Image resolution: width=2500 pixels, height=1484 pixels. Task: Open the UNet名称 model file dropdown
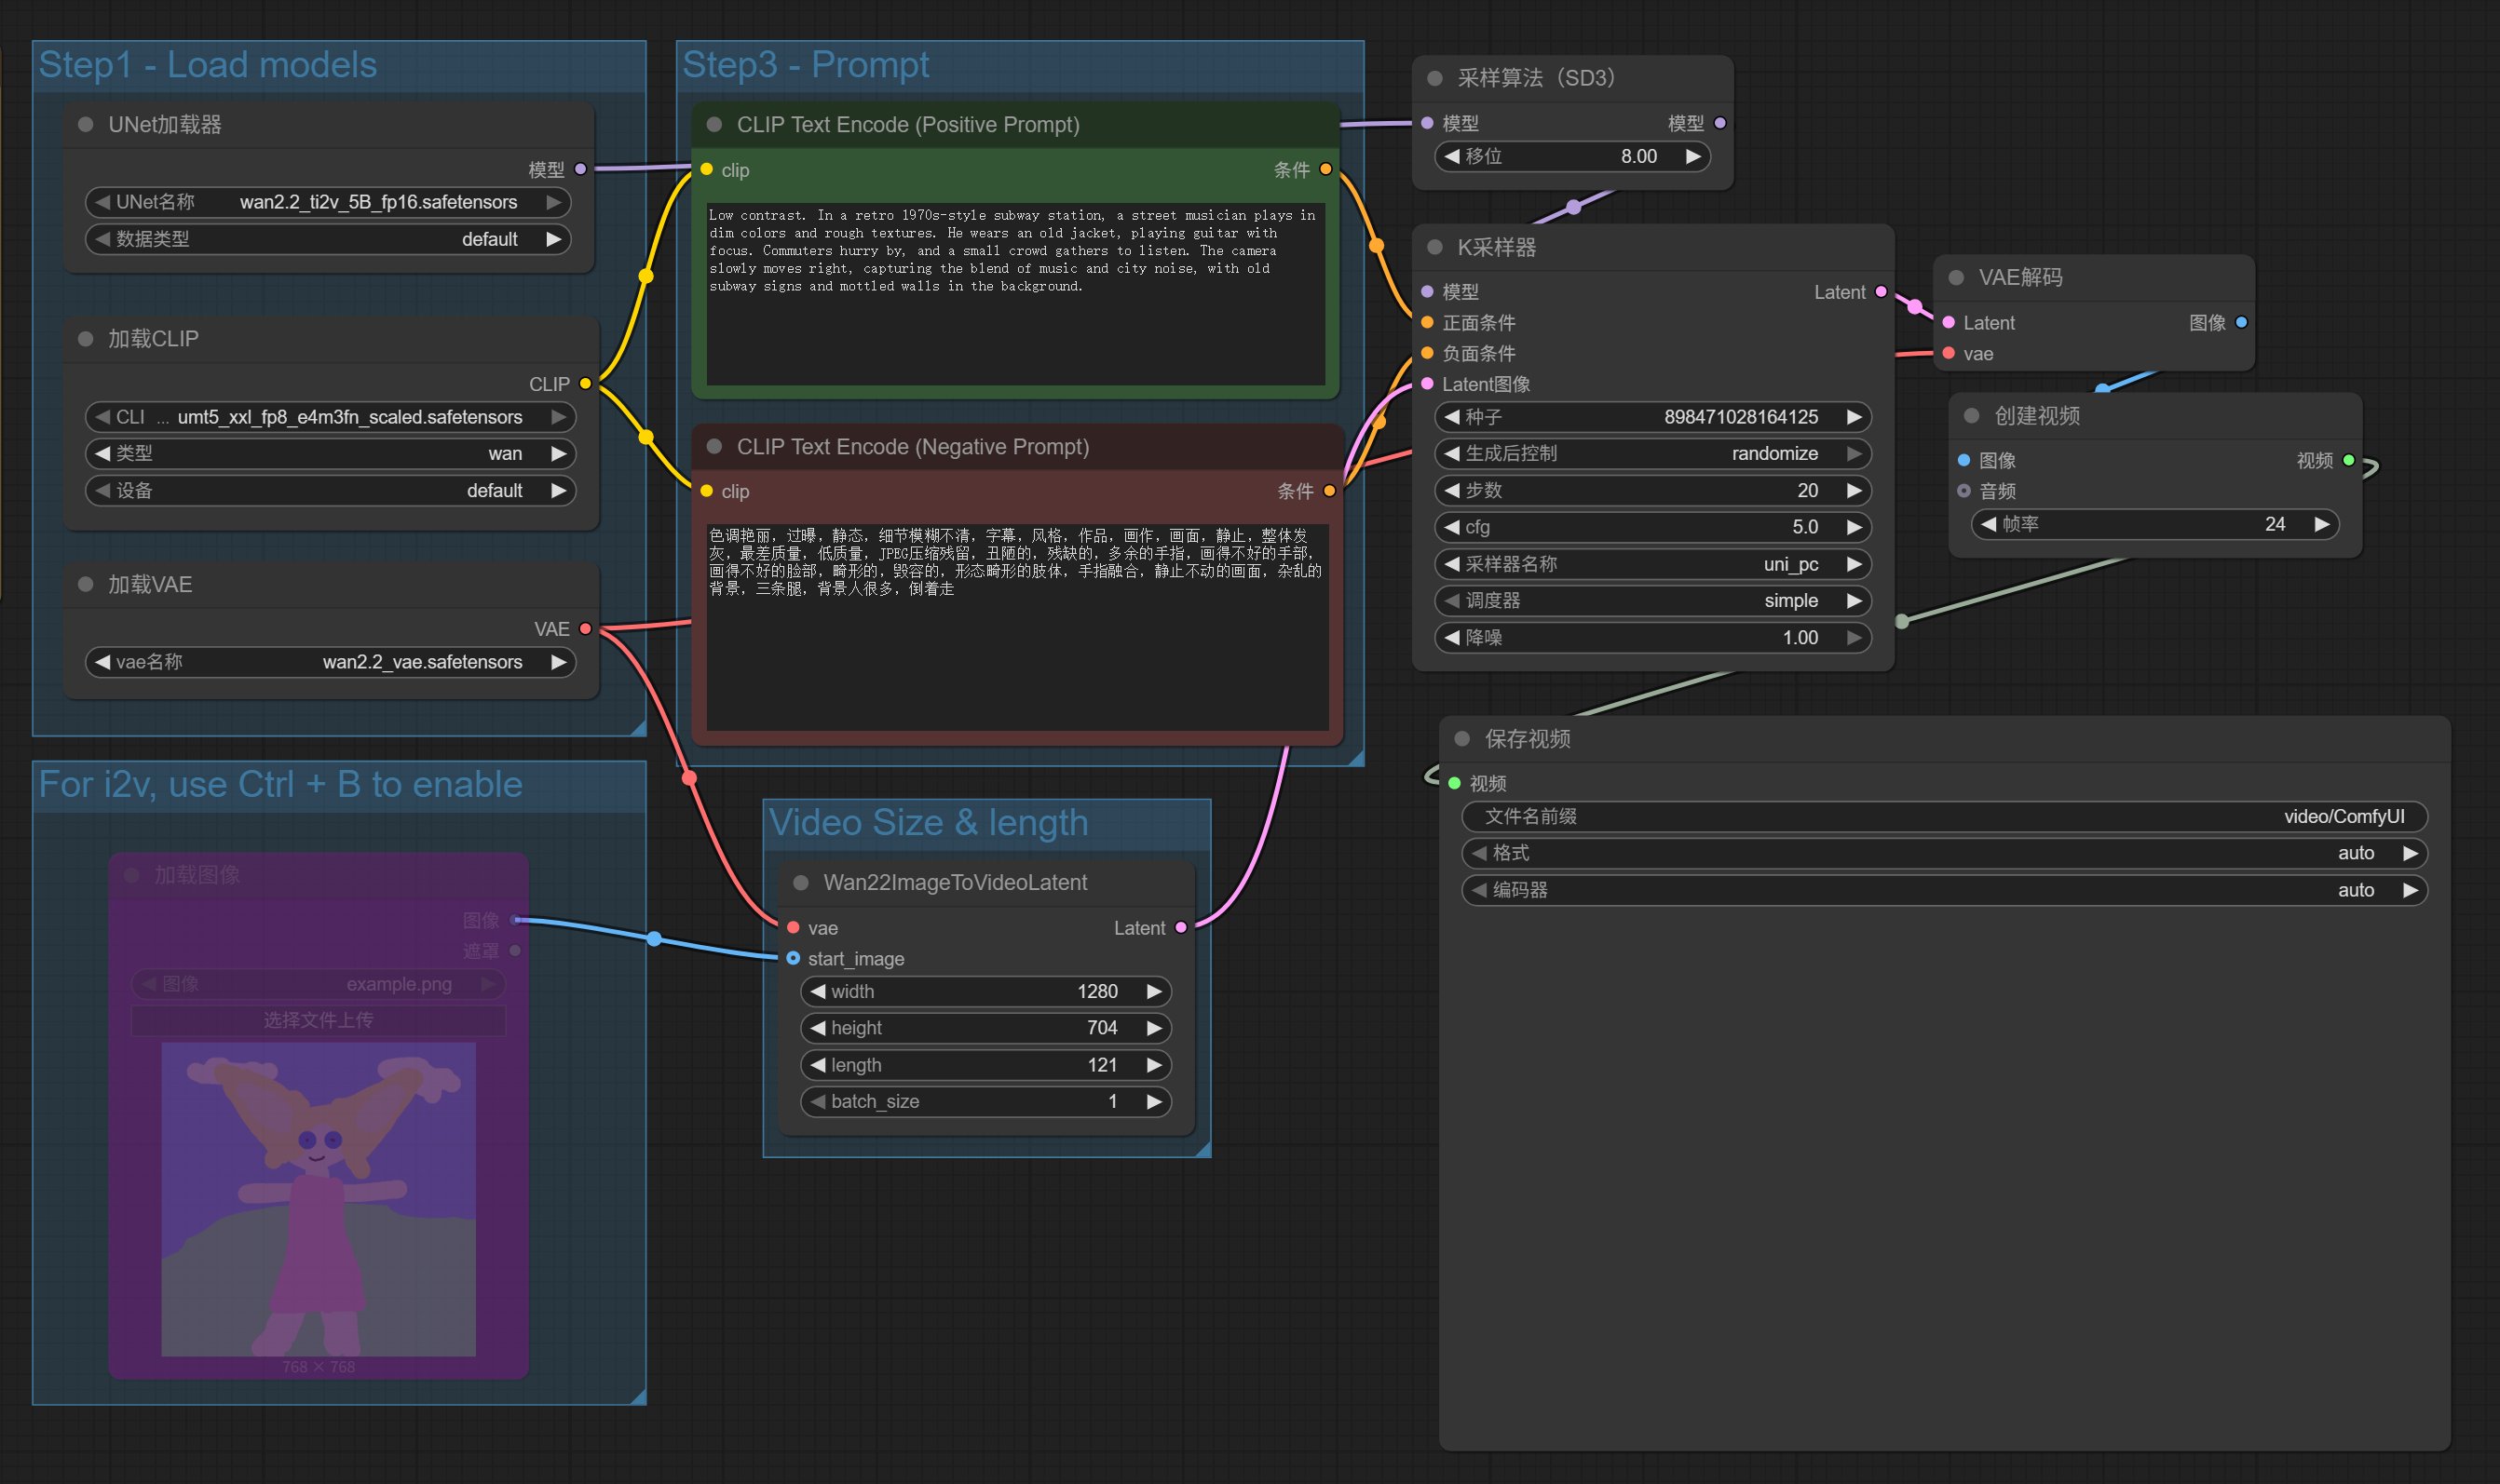tap(328, 202)
